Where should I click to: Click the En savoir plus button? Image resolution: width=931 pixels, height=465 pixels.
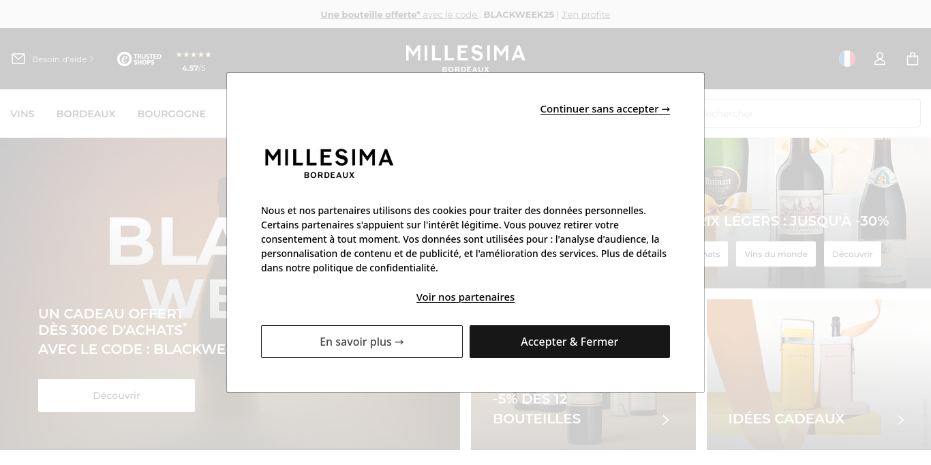tap(362, 342)
